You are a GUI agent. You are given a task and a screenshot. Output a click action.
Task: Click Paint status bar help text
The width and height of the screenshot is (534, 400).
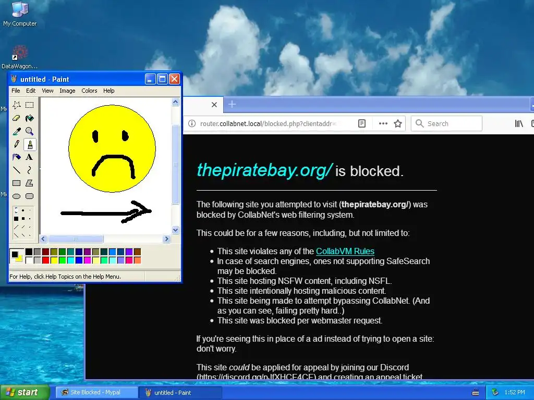(x=65, y=277)
